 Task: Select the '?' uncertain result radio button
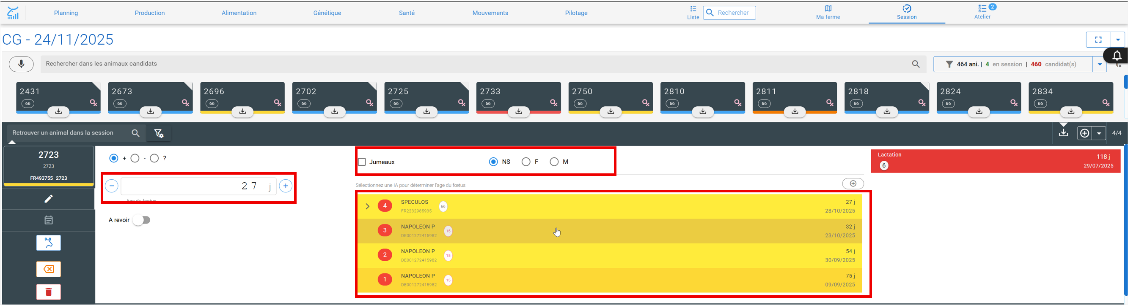pos(154,158)
